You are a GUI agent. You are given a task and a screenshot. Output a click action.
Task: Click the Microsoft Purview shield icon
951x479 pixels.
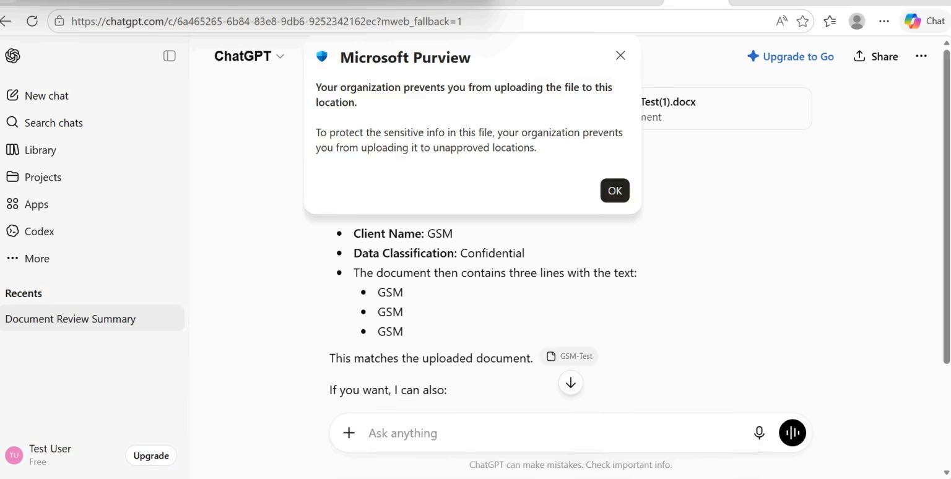[322, 56]
